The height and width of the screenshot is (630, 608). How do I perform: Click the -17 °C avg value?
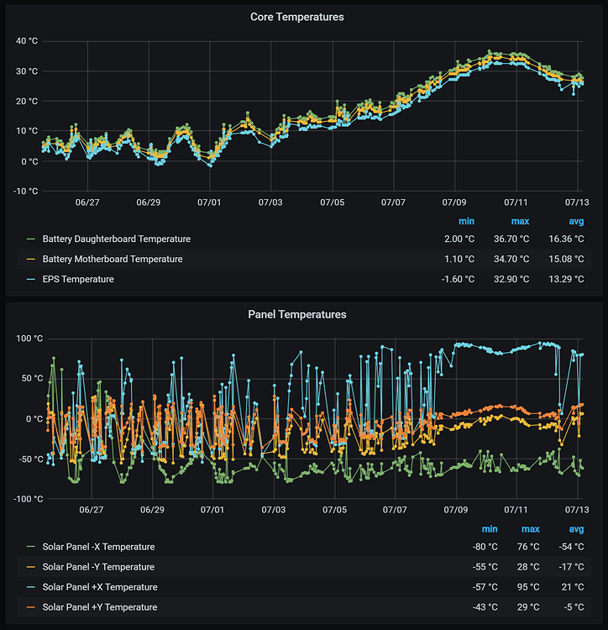point(571,567)
